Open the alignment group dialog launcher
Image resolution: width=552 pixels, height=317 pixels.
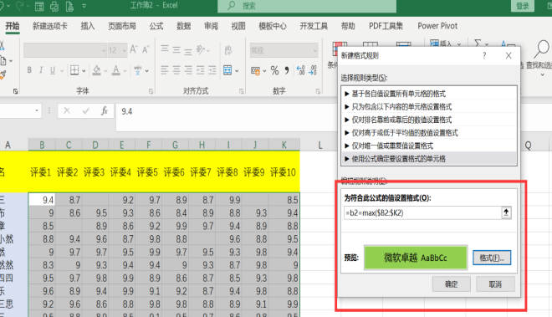tap(242, 91)
